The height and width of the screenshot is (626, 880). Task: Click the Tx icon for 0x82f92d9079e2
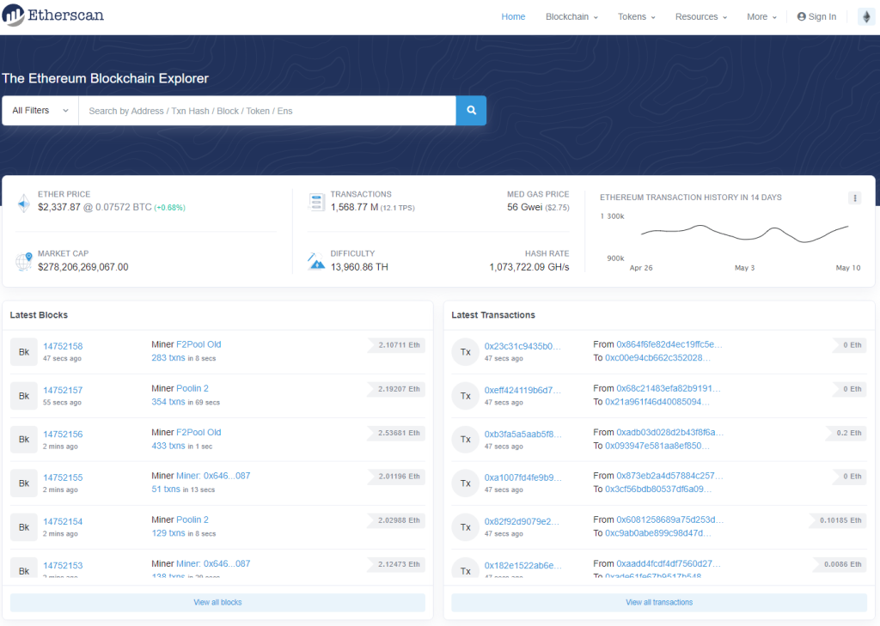[x=466, y=527]
